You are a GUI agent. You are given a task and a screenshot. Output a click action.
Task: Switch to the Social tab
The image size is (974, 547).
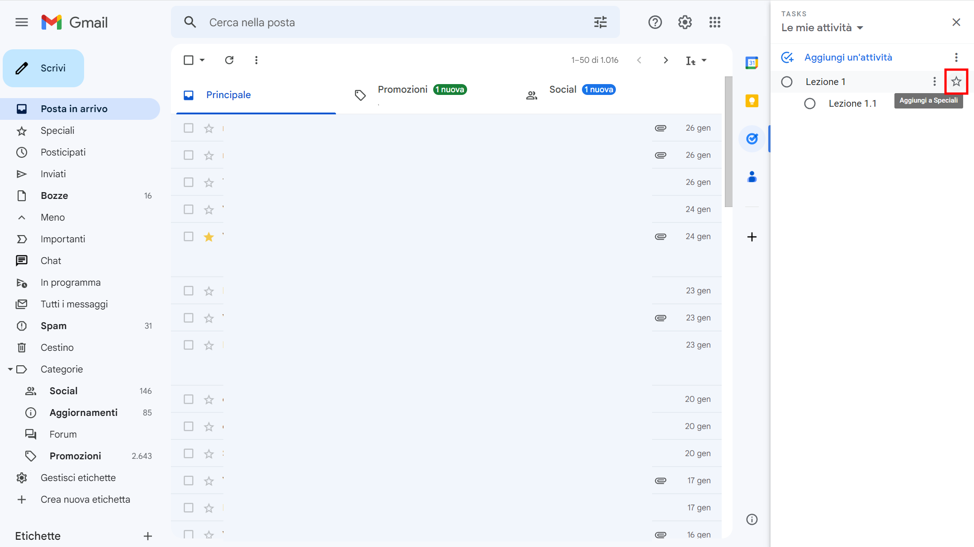click(x=563, y=90)
